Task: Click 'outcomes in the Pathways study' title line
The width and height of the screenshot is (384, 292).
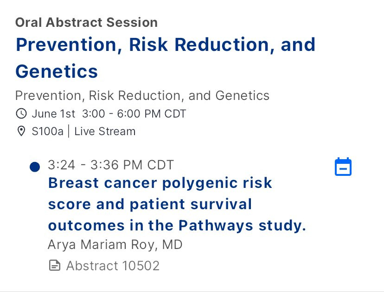Action: point(177,225)
